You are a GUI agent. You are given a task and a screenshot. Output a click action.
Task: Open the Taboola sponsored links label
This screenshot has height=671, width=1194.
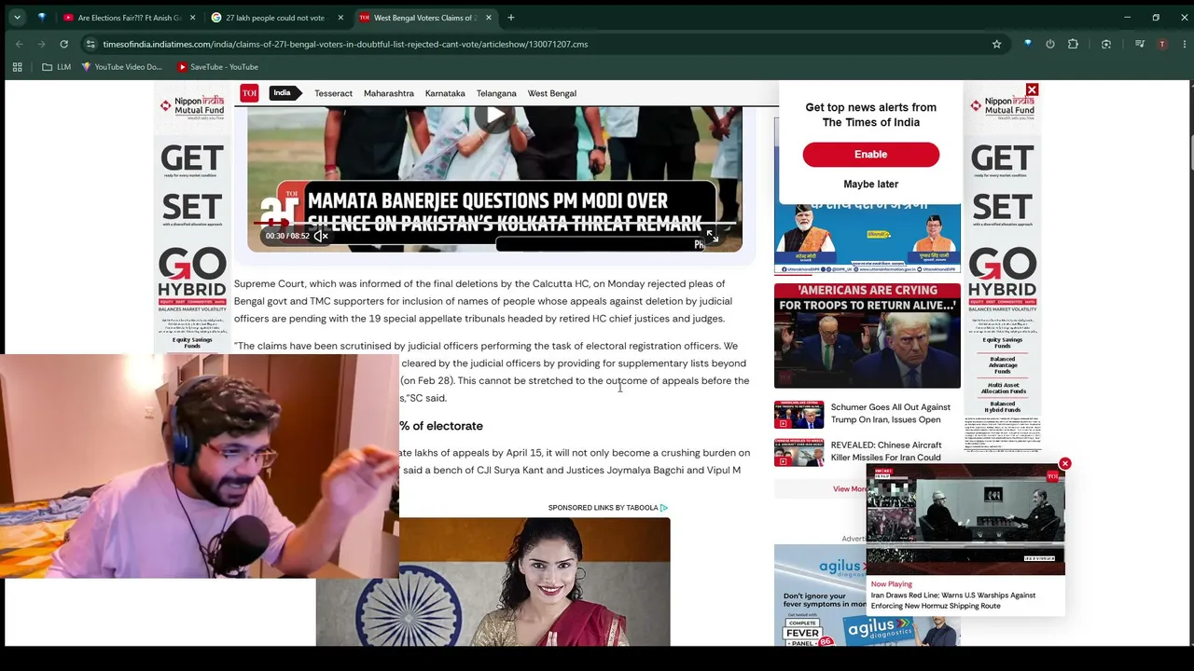coord(608,508)
